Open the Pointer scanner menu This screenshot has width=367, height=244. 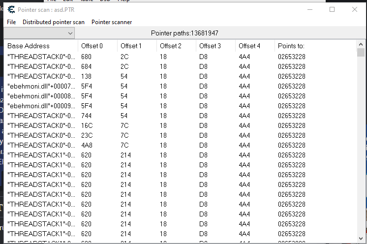(x=112, y=22)
